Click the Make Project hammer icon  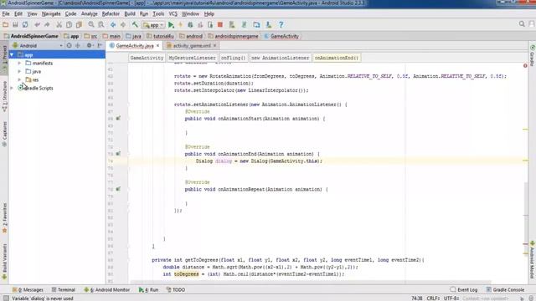[x=135, y=24]
